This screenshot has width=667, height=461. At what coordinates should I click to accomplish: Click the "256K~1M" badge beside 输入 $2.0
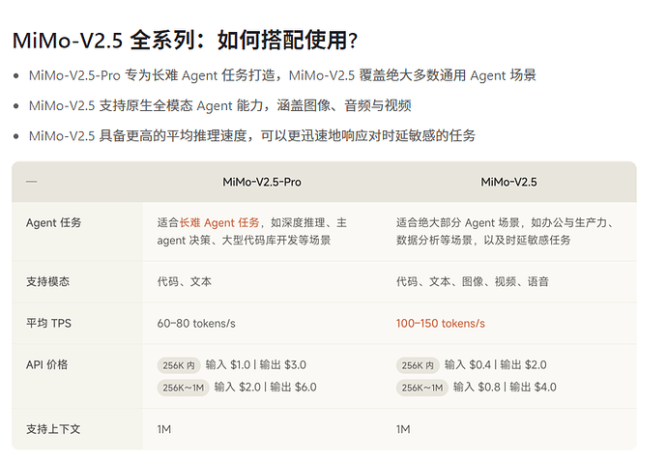tap(184, 388)
